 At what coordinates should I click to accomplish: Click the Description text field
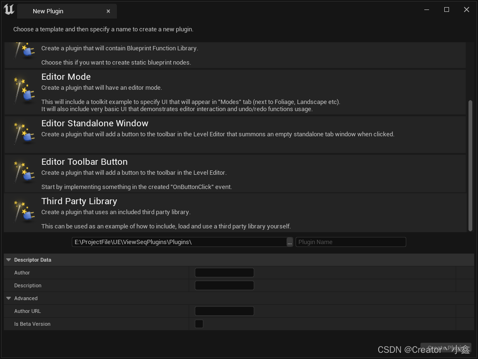(224, 285)
